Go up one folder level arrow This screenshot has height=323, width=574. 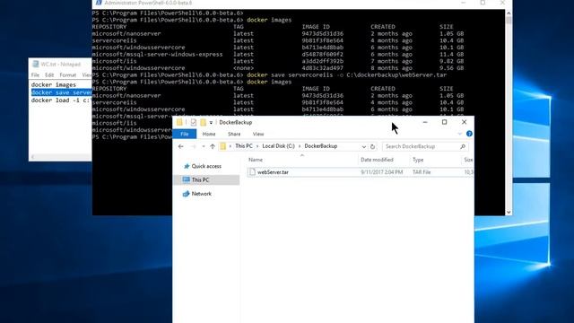click(x=213, y=146)
